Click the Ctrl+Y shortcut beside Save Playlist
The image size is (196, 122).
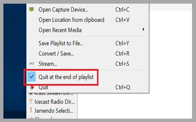tap(122, 43)
